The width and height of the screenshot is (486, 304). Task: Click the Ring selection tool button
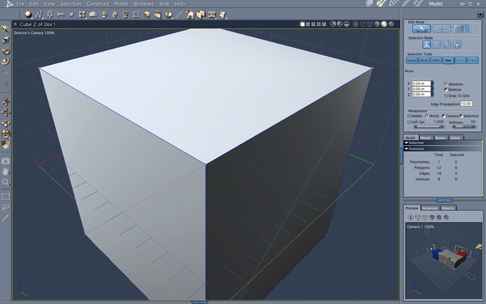pos(424,61)
